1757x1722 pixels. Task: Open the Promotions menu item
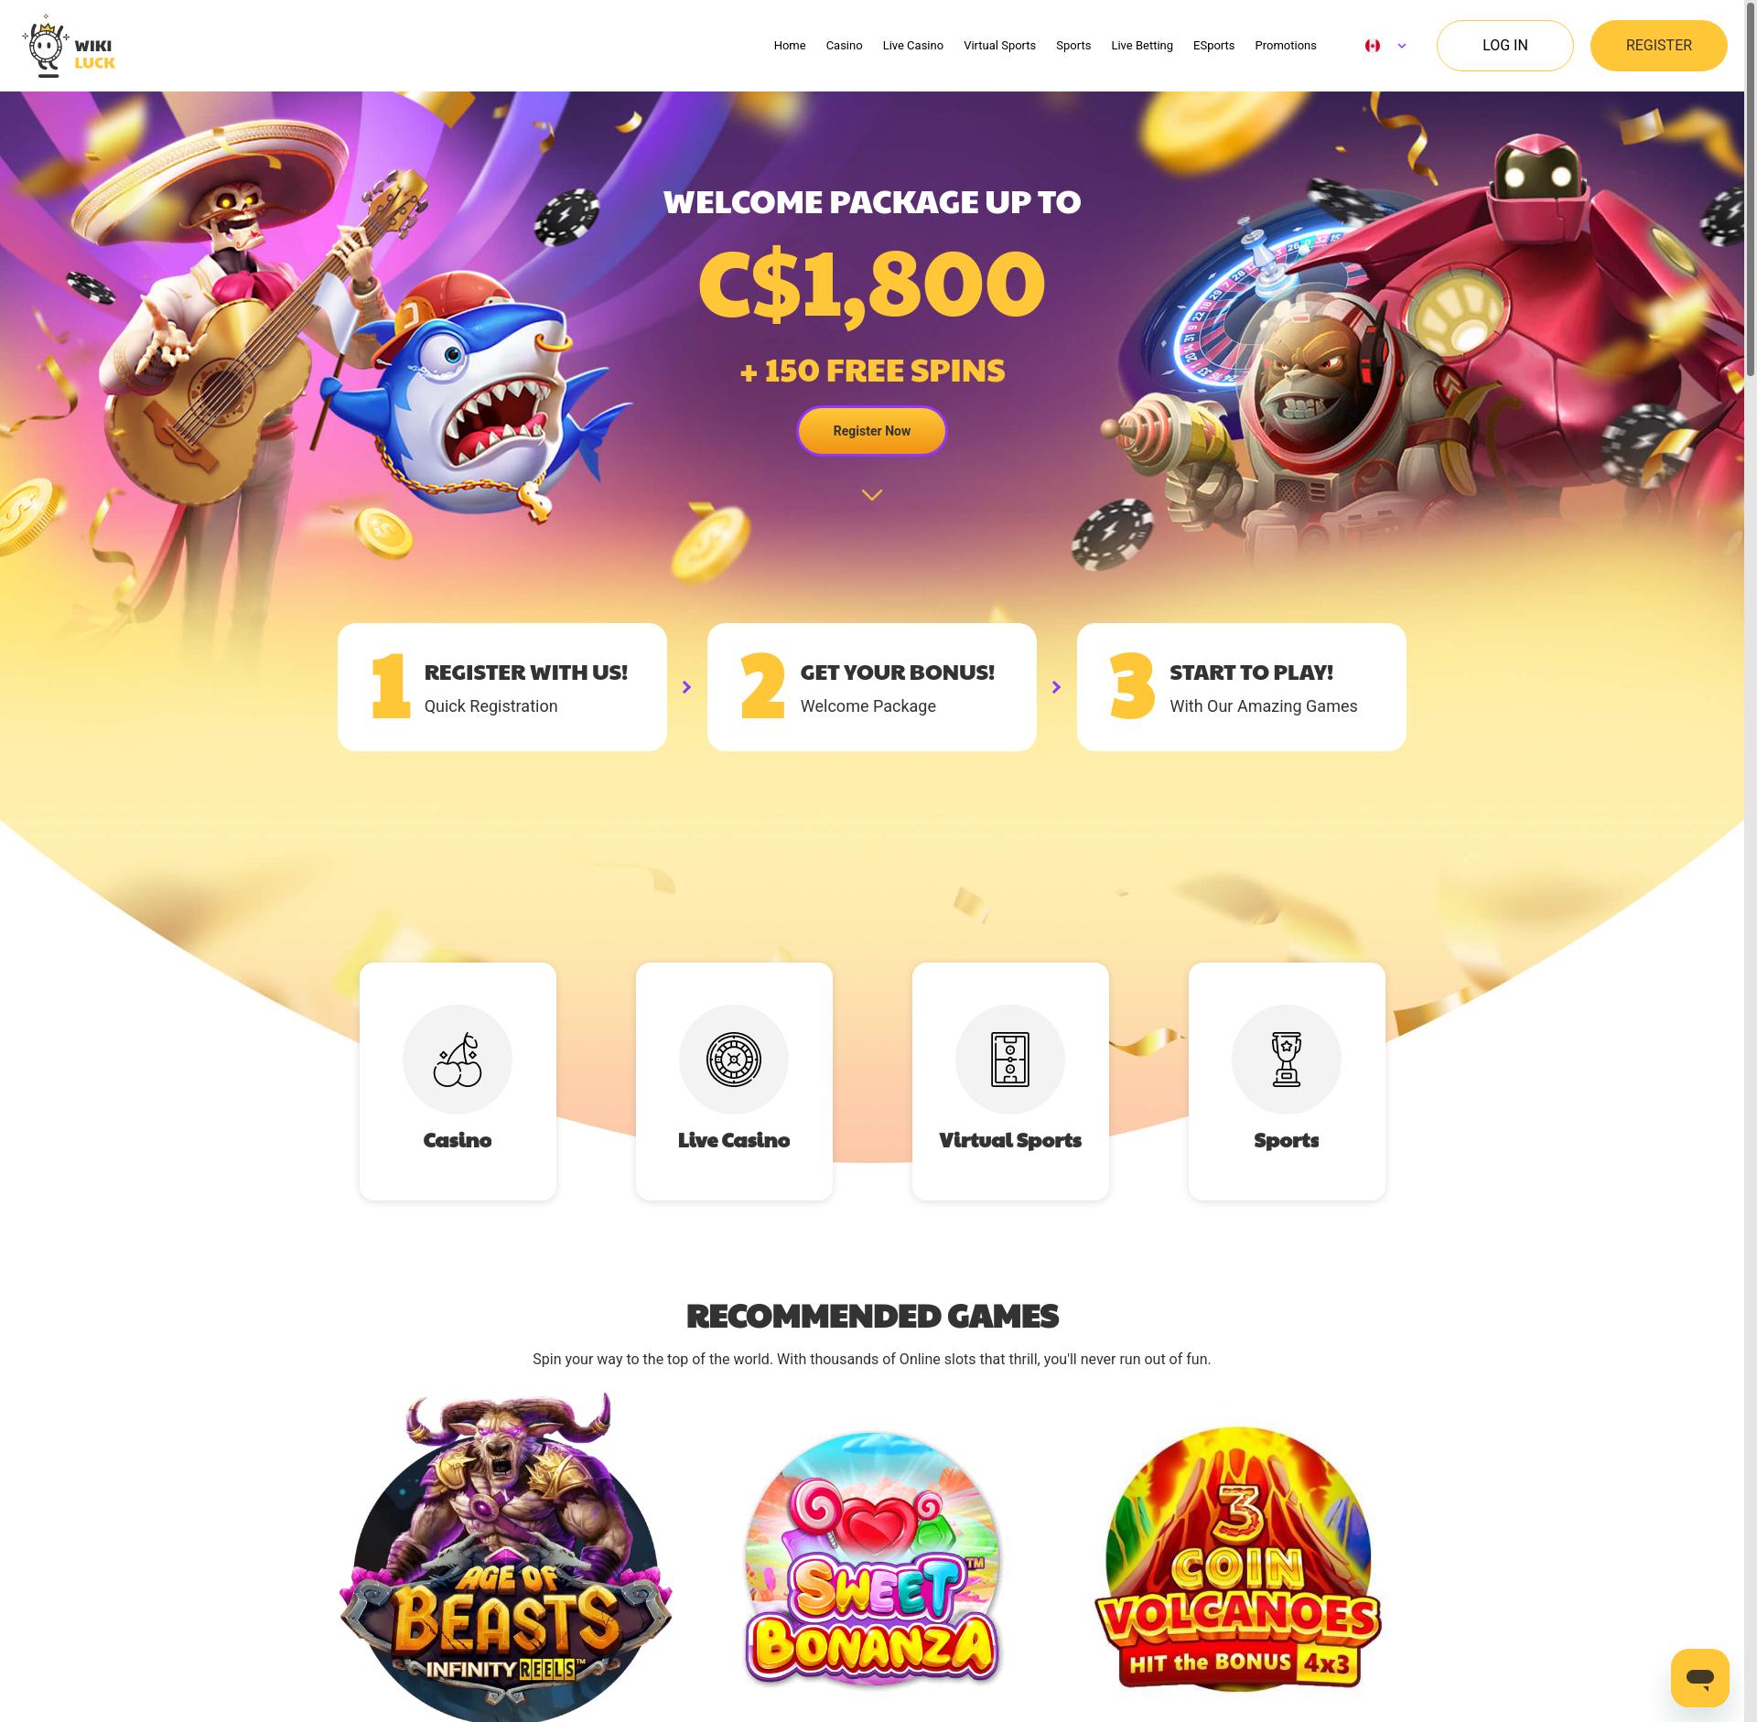1285,46
